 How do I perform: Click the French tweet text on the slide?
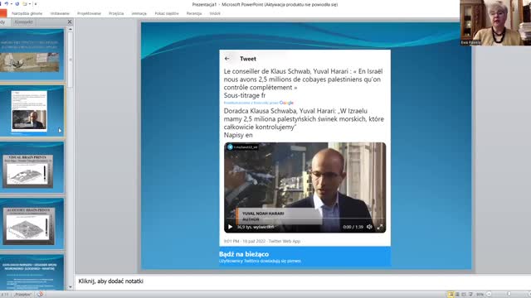pos(303,83)
